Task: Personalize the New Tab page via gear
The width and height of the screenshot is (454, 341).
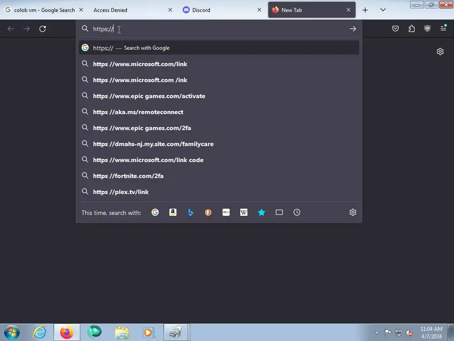Action: coord(440,52)
